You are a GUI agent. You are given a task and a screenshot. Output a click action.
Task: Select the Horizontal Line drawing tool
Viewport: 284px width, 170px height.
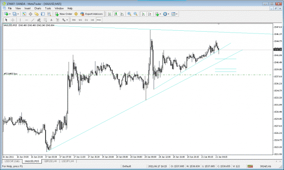click(26, 20)
